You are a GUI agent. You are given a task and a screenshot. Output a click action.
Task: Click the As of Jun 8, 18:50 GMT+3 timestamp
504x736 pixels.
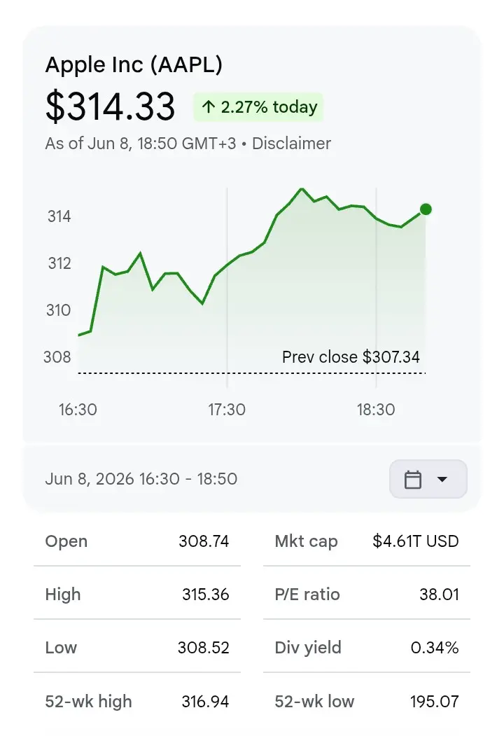pos(141,143)
